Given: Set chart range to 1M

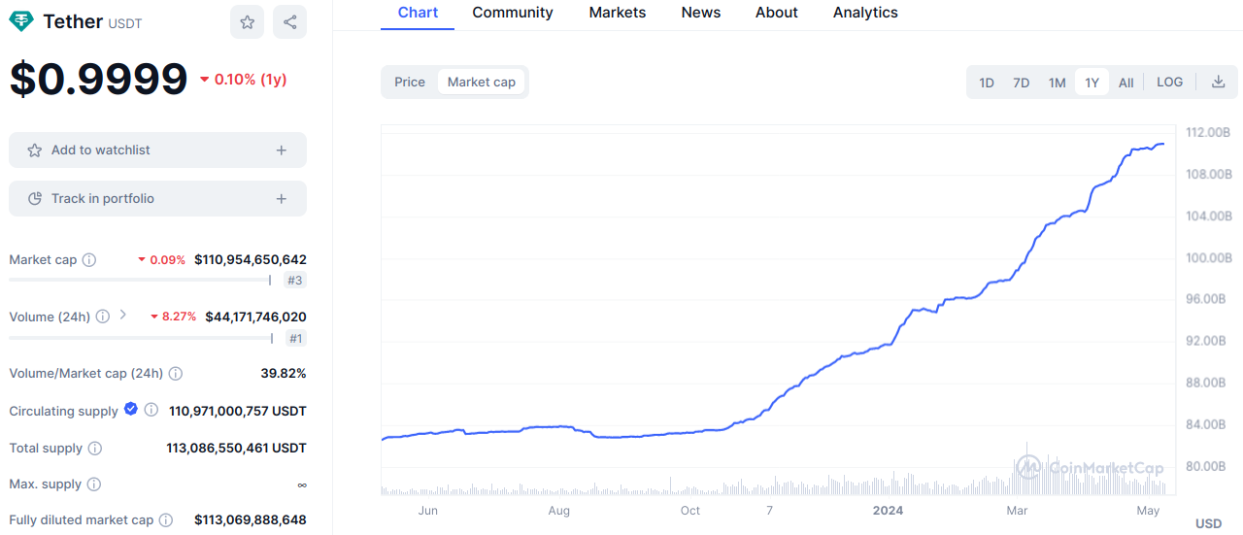Looking at the screenshot, I should coord(1058,83).
